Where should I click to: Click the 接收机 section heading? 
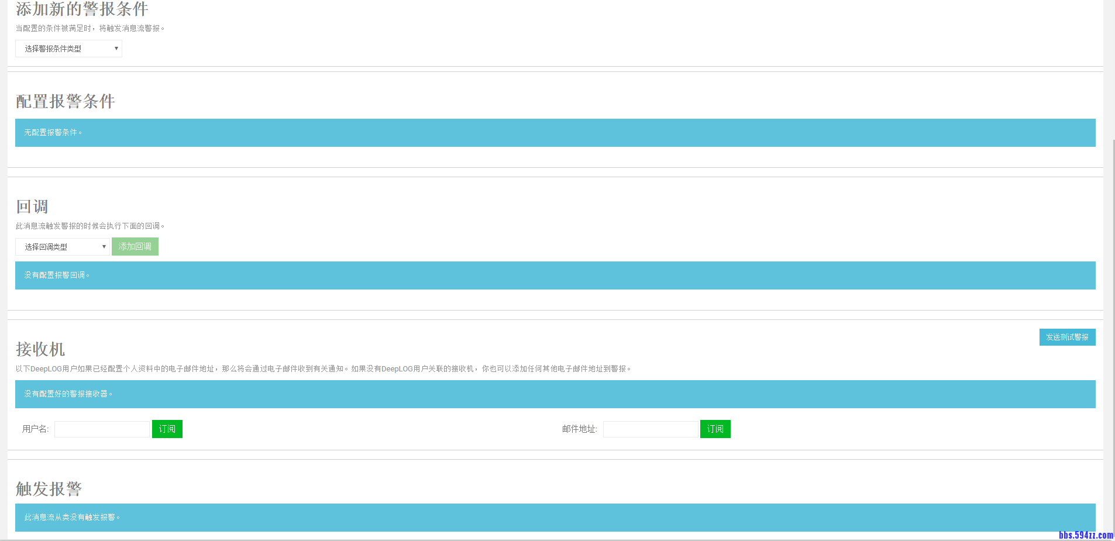pos(40,349)
